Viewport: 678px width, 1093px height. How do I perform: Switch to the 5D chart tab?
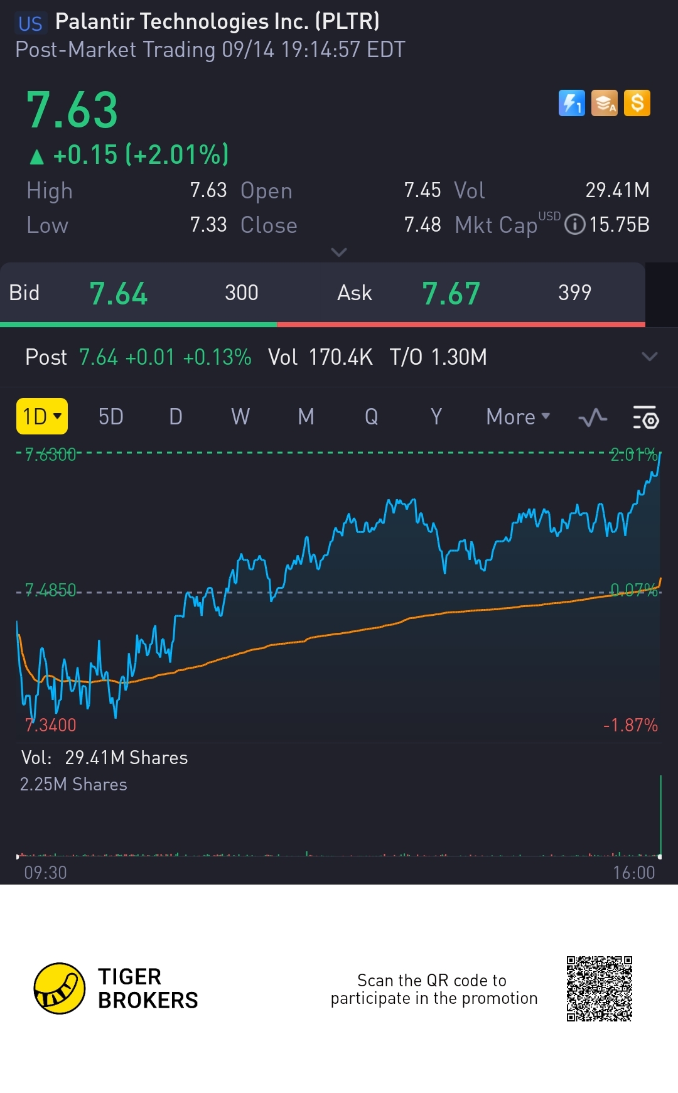coord(111,417)
